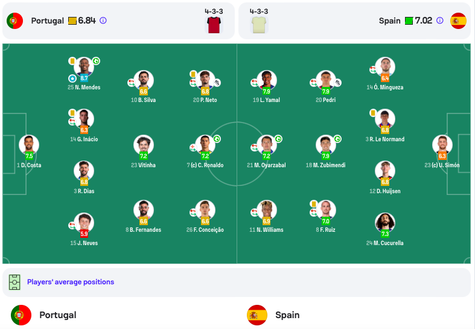Click goal icon on N. Mendes
The image size is (475, 329).
96,61
